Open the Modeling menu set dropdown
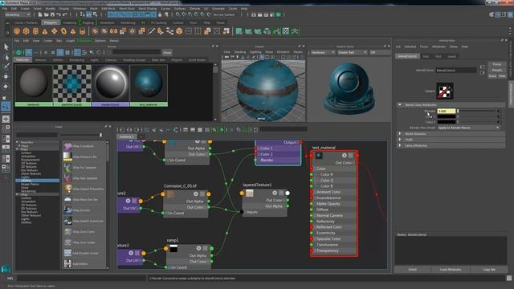 [18, 14]
